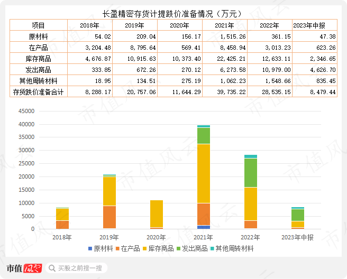Screen dimensions: 347x279
Task: Click the yellow 库存商品 legend swatch
Action: [145, 249]
